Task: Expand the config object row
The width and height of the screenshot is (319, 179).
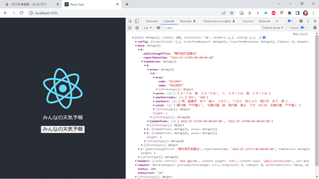Action: 136,42
